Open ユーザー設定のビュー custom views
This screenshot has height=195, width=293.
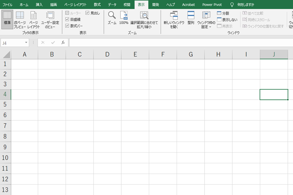(50, 16)
